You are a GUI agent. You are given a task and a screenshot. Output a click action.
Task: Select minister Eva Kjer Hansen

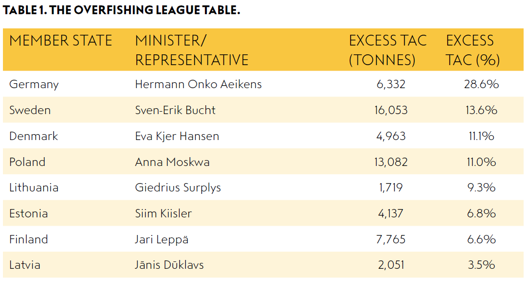[177, 136]
